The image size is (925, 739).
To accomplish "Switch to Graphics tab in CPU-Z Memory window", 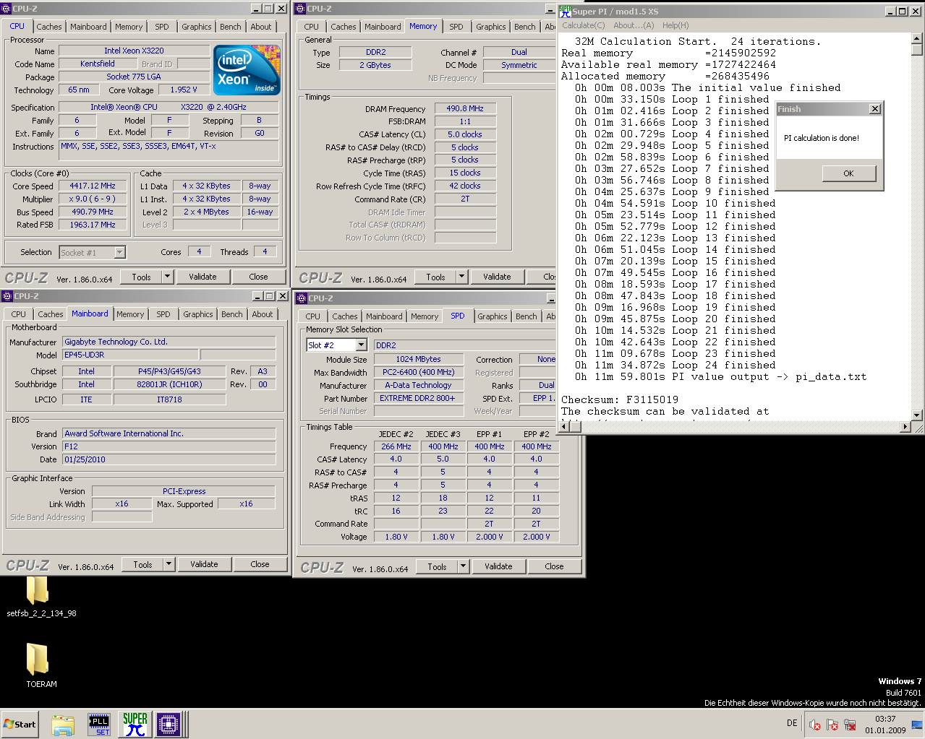I will point(491,27).
